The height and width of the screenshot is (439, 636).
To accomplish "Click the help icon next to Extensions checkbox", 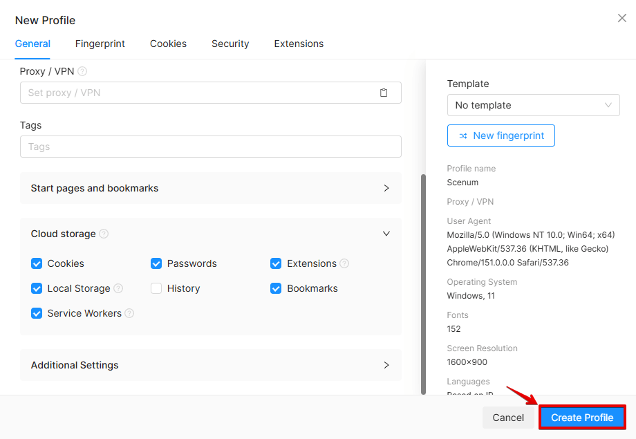I will tap(344, 263).
